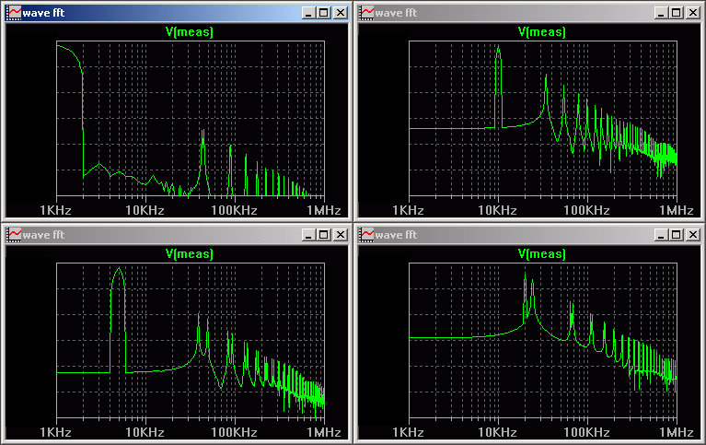Screen dimensions: 706x445
Task: Close the bottom-right wave fft window
Action: [x=693, y=234]
